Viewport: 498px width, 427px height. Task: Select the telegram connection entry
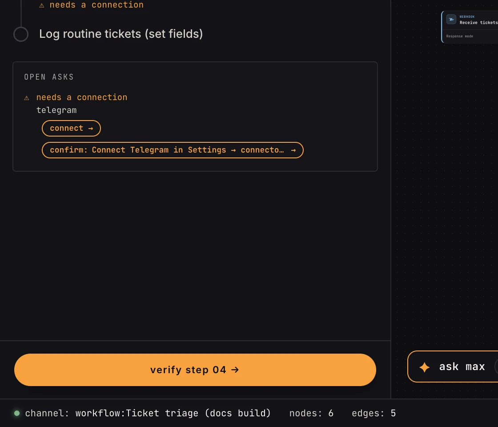coord(56,110)
